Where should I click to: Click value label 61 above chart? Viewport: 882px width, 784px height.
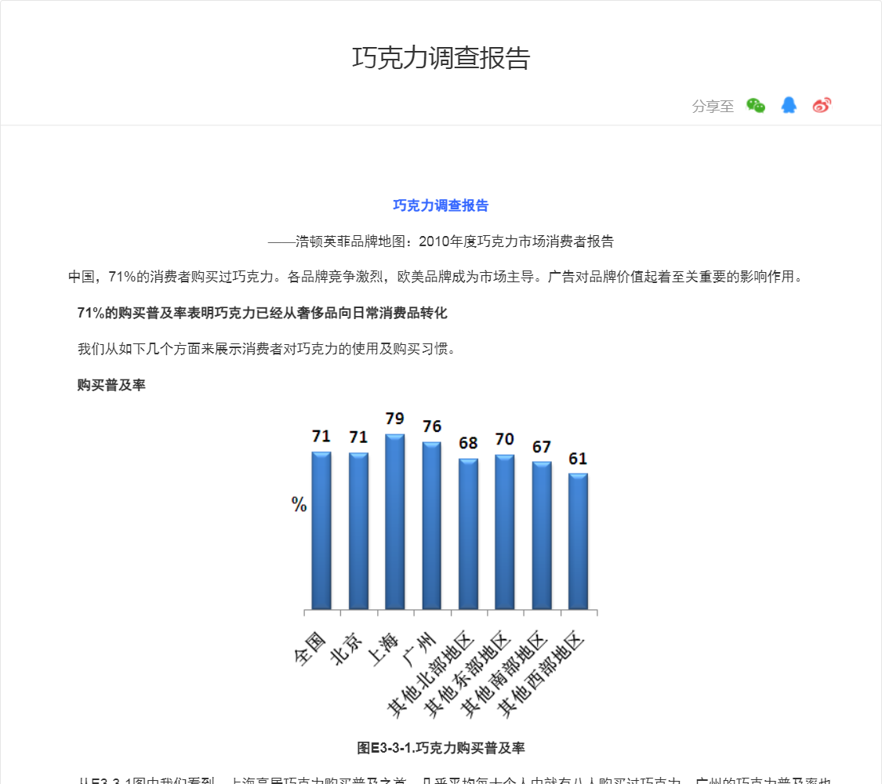(578, 459)
